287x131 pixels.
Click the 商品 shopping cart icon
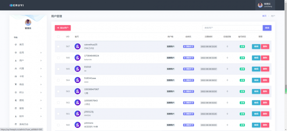16,85
